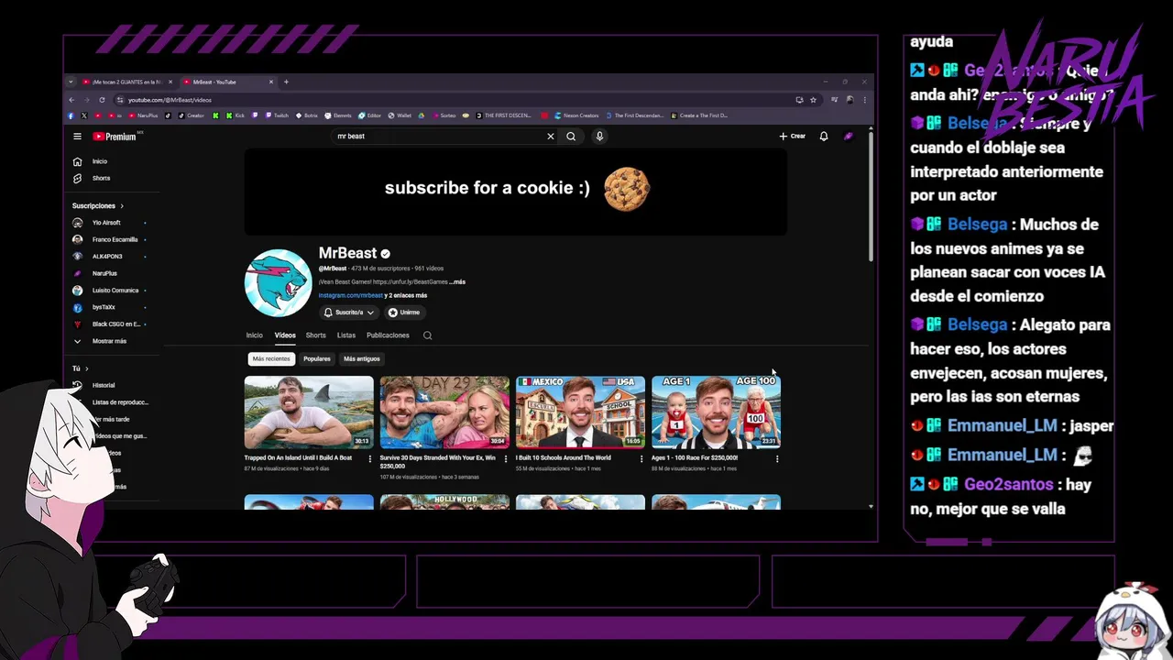Open the Suscrito/a notification dropdown
This screenshot has width=1173, height=660.
[x=349, y=313]
